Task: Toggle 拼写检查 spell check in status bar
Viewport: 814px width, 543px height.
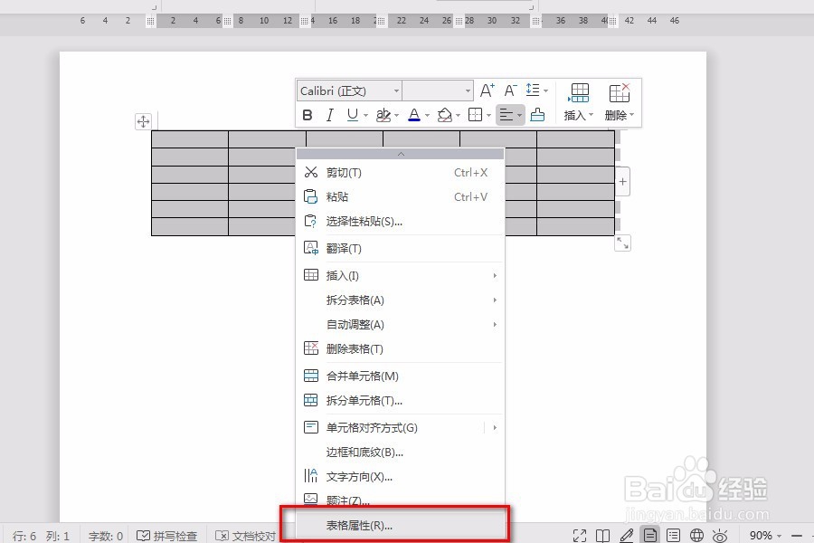Action: [166, 536]
